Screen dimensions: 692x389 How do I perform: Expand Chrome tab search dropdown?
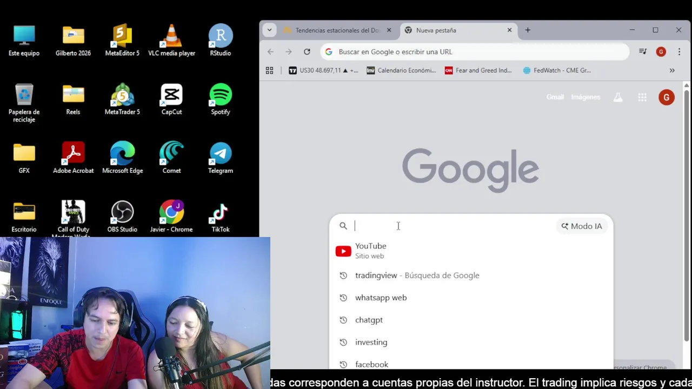tap(269, 30)
